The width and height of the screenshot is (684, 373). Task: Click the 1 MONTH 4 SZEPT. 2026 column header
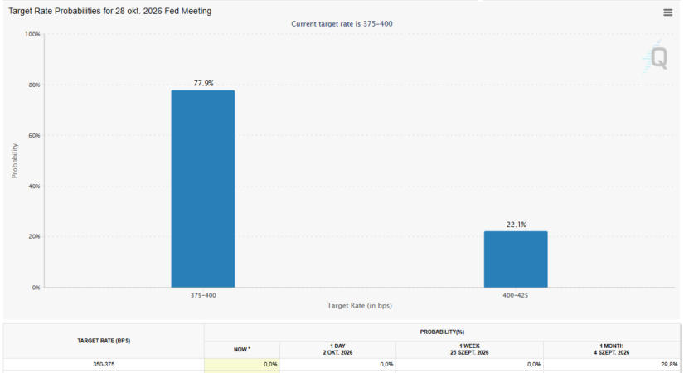(x=611, y=350)
